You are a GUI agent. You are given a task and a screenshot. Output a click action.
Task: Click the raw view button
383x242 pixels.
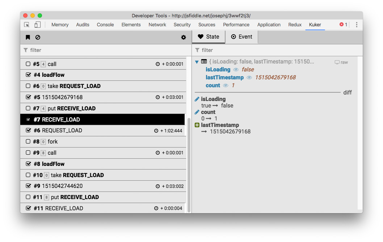point(341,62)
